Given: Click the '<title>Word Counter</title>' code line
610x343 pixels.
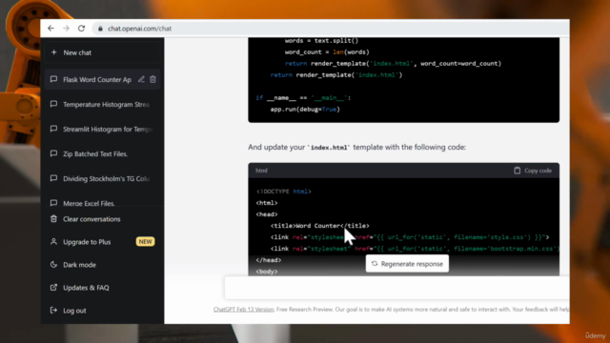Looking at the screenshot, I should (320, 226).
